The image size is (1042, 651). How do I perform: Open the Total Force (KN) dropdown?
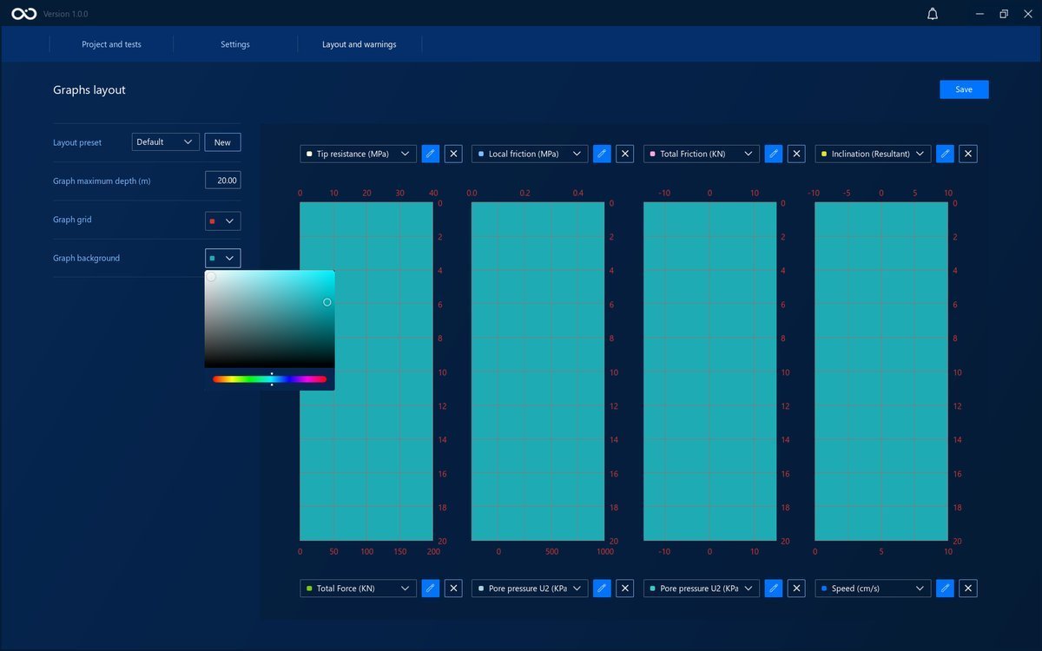tap(358, 588)
